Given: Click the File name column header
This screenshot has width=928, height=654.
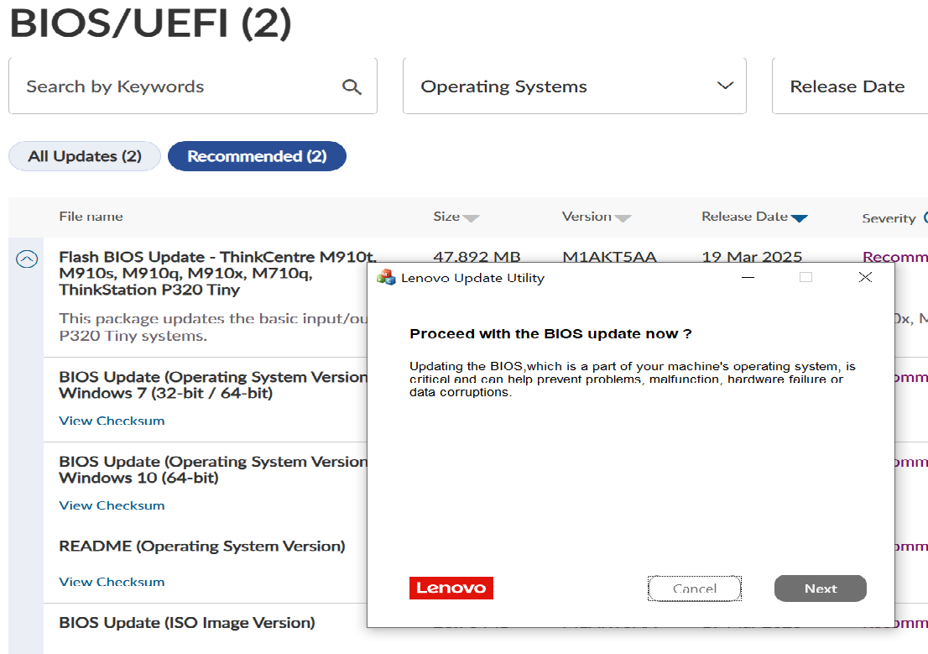Looking at the screenshot, I should pos(91,217).
